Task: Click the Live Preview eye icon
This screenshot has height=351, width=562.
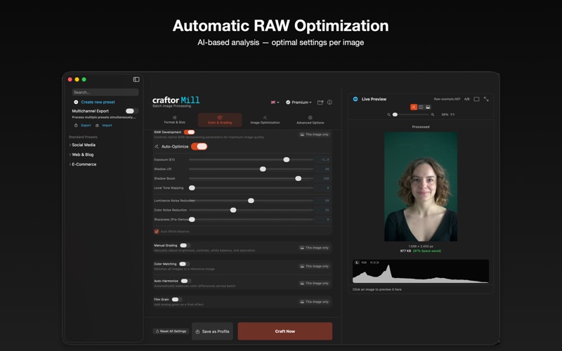Action: (355, 99)
